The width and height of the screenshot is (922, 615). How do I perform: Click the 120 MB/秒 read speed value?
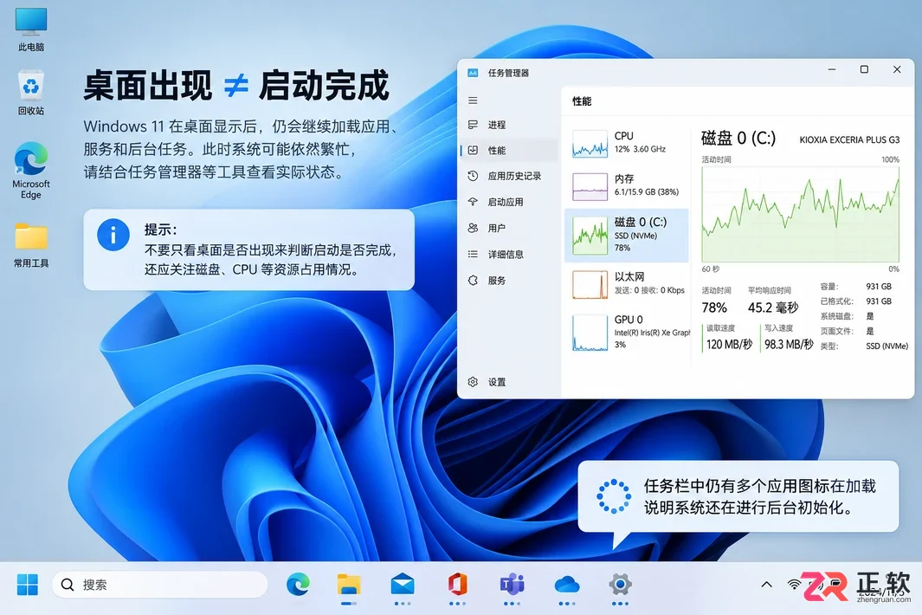(x=729, y=344)
